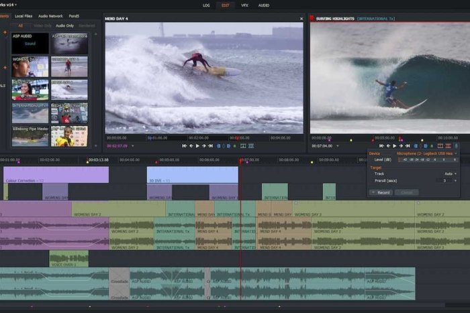Open the Track Auto dropdown
Viewport: 470px width, 313px height.
[455, 174]
